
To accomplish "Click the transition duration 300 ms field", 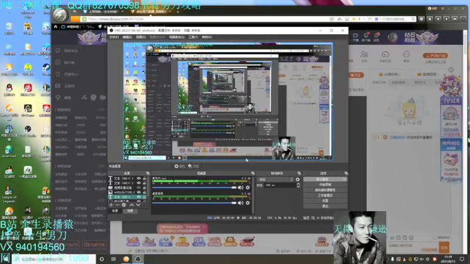I will tap(280, 185).
